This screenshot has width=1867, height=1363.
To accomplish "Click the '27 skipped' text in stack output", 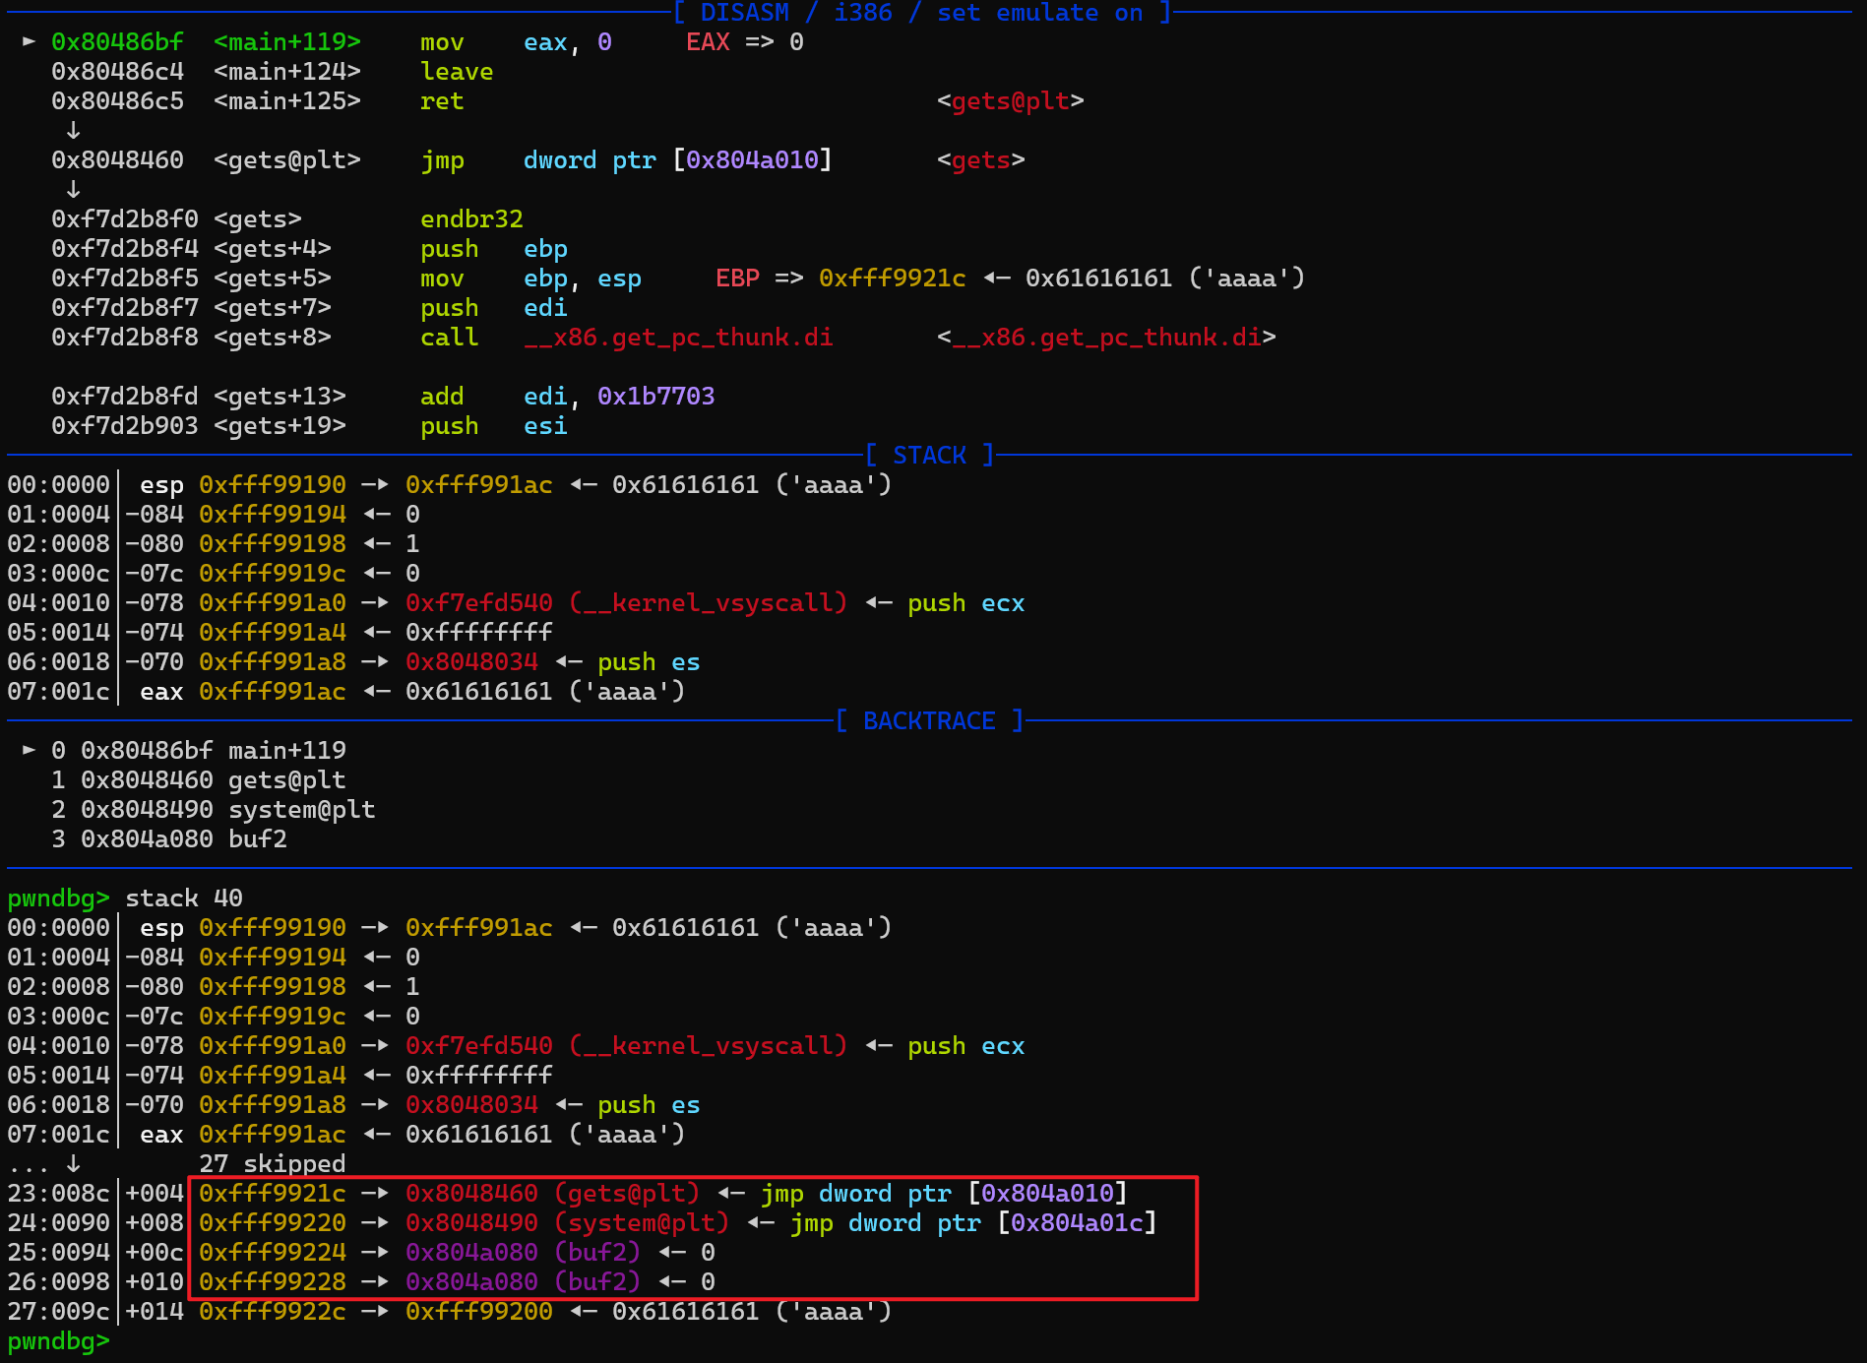I will (x=273, y=1163).
